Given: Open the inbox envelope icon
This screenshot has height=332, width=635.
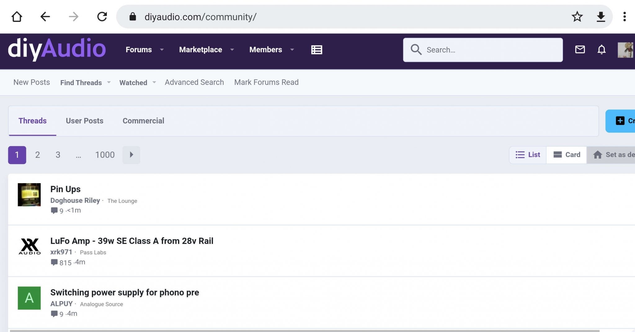Looking at the screenshot, I should pos(580,50).
